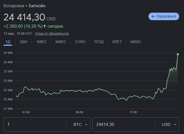Select the 5ЛЕТ time range
The width and height of the screenshot is (184, 134).
117,42
